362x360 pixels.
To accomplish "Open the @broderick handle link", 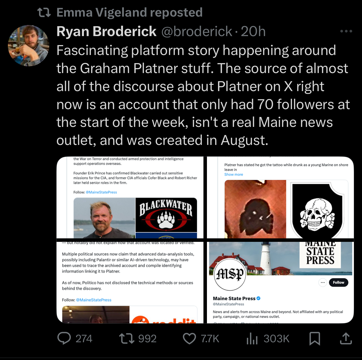I will (197, 31).
